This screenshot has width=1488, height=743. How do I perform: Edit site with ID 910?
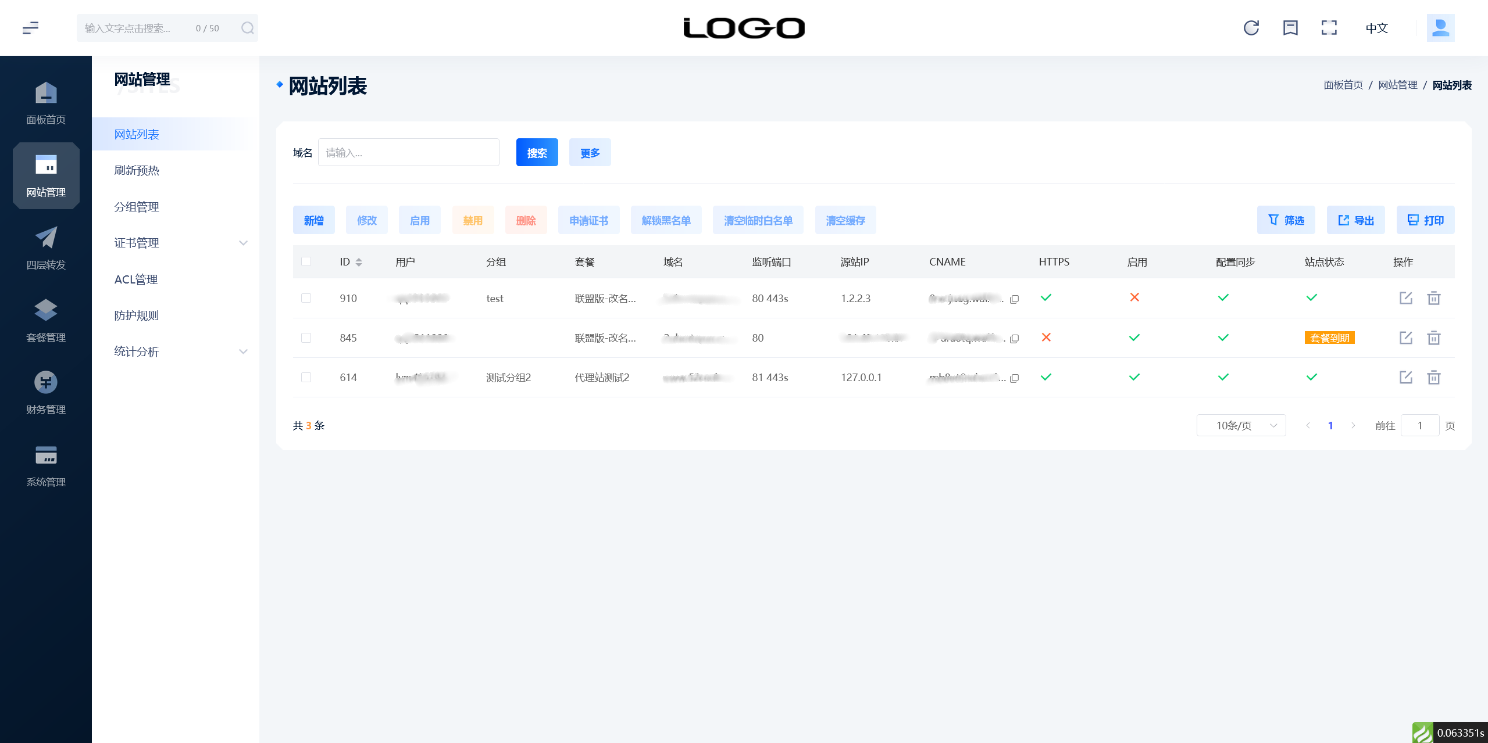point(1405,298)
